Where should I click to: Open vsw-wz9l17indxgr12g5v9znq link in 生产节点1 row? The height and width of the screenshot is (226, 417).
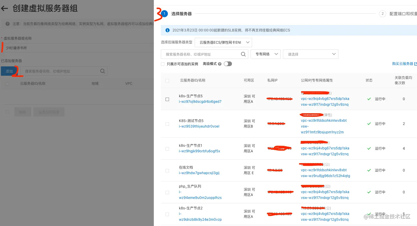(x=325, y=154)
